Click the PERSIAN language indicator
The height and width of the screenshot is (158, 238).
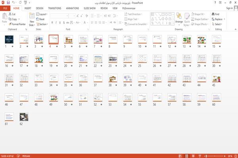(x=26, y=156)
